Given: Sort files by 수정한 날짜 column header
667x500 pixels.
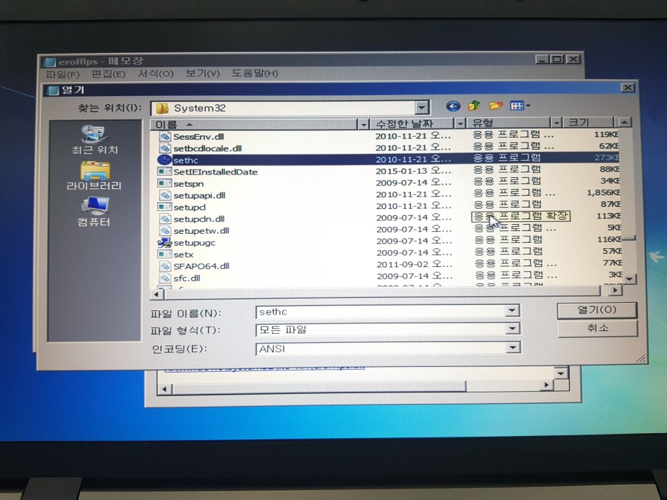Looking at the screenshot, I should click(x=412, y=123).
